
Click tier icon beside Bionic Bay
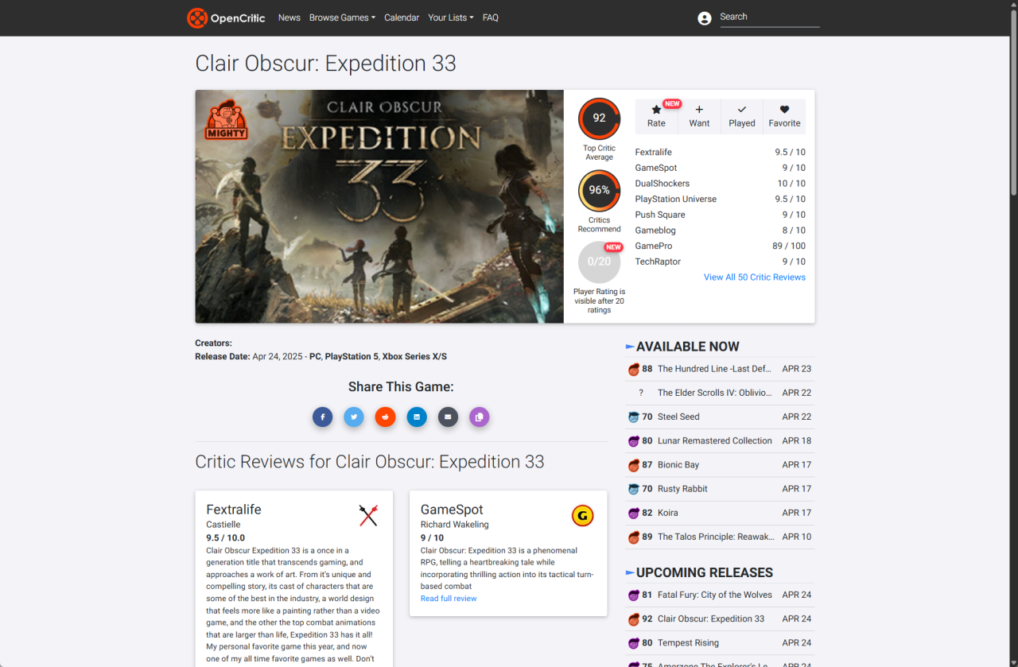634,465
